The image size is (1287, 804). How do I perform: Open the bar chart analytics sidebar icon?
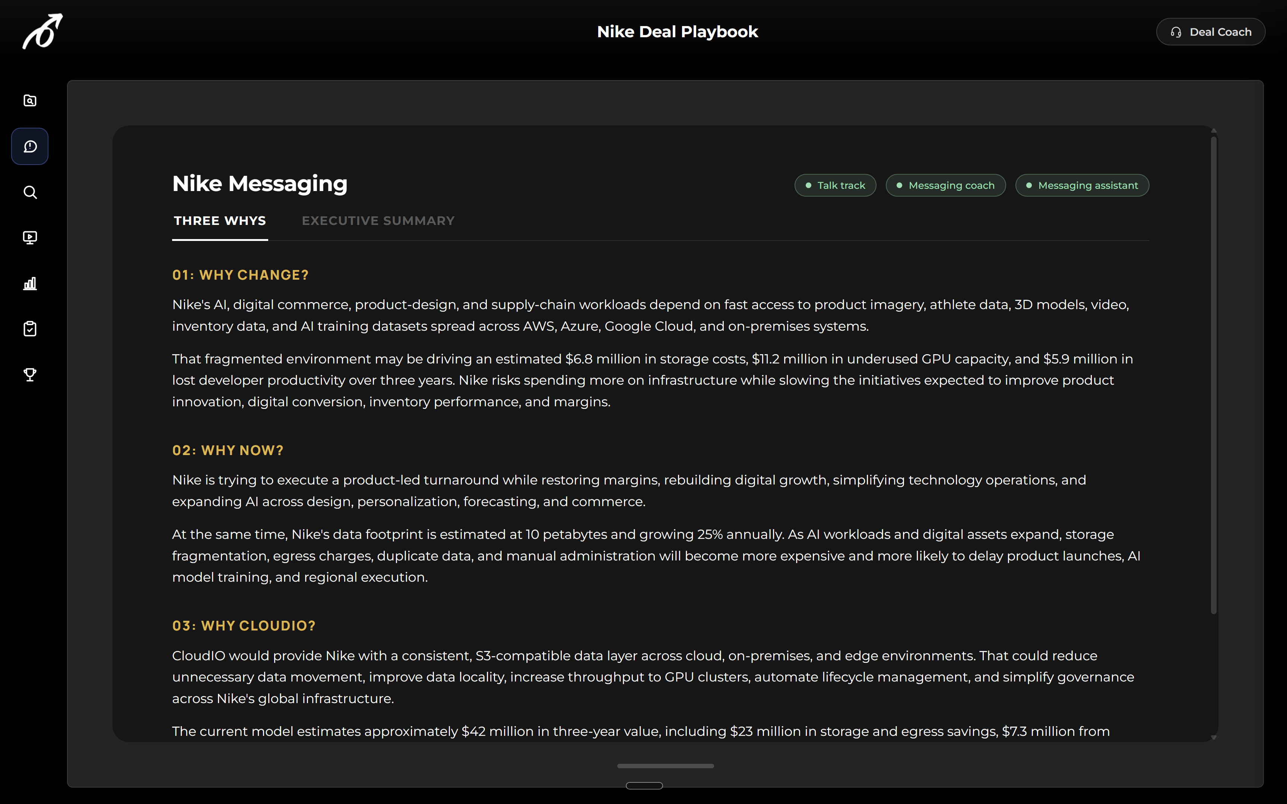click(x=30, y=283)
